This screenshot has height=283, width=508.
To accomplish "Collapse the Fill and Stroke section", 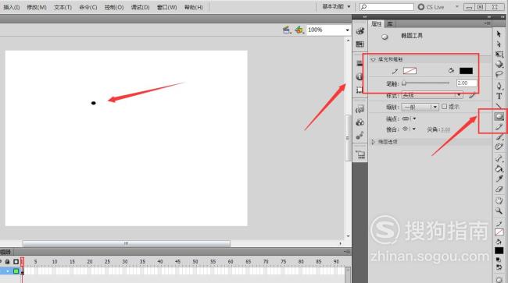I will [373, 59].
